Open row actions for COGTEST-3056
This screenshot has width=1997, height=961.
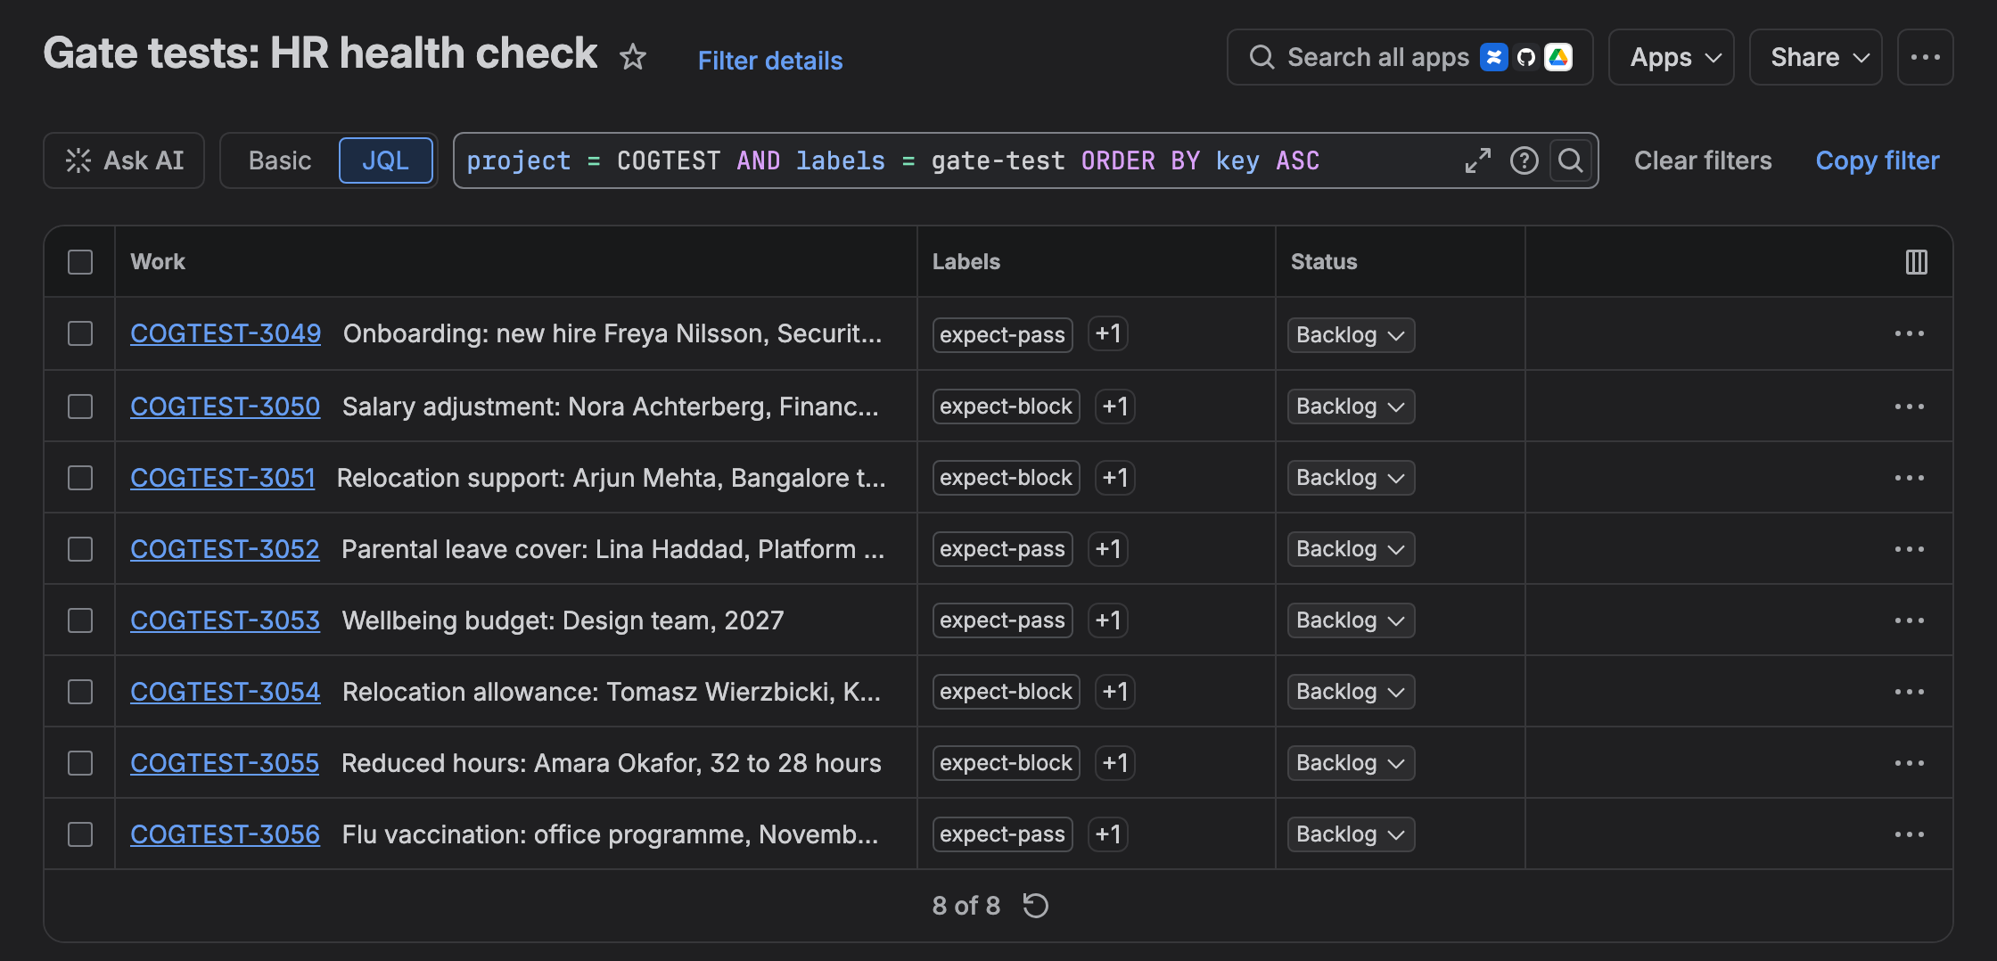click(x=1909, y=834)
